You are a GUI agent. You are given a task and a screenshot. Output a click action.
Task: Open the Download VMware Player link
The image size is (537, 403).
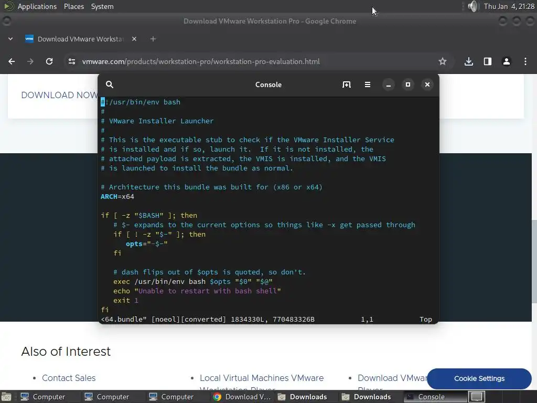tap(392, 378)
